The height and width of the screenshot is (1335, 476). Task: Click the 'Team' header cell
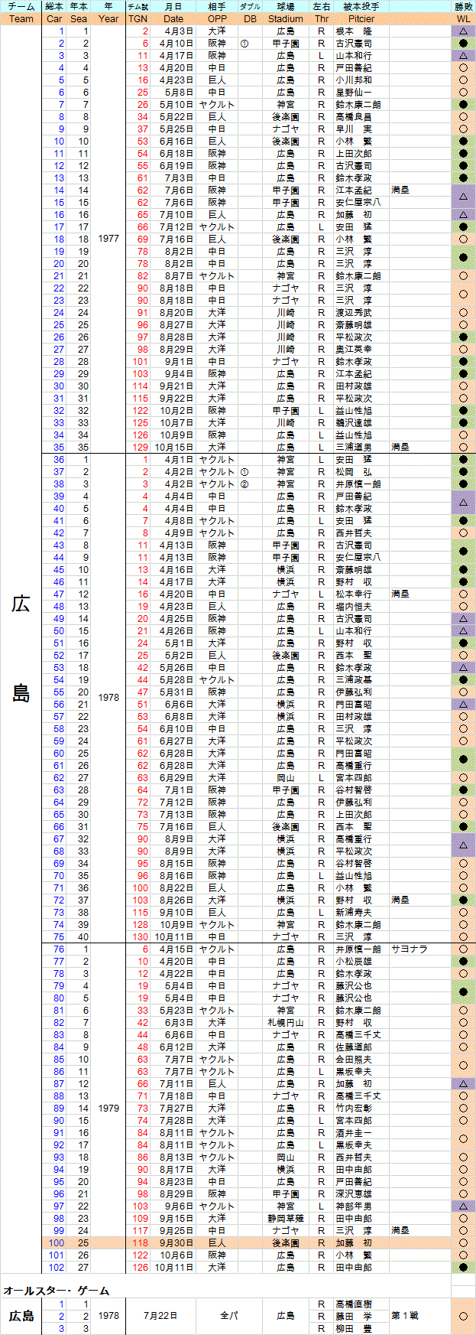(x=21, y=19)
